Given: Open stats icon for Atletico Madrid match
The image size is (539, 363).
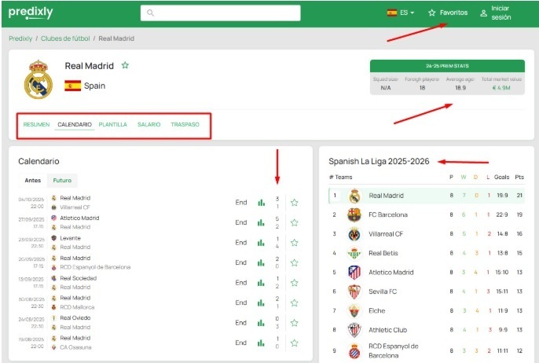Looking at the screenshot, I should (x=262, y=222).
